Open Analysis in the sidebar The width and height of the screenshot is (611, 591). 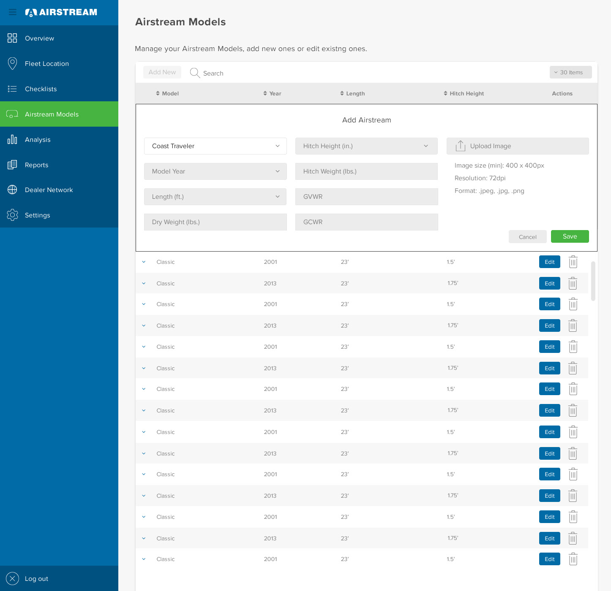pyautogui.click(x=59, y=139)
